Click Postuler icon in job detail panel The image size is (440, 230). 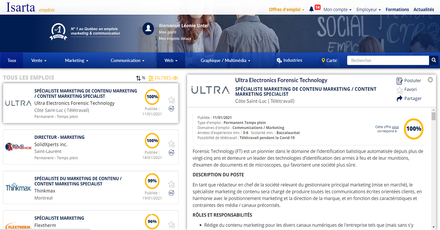pos(400,81)
